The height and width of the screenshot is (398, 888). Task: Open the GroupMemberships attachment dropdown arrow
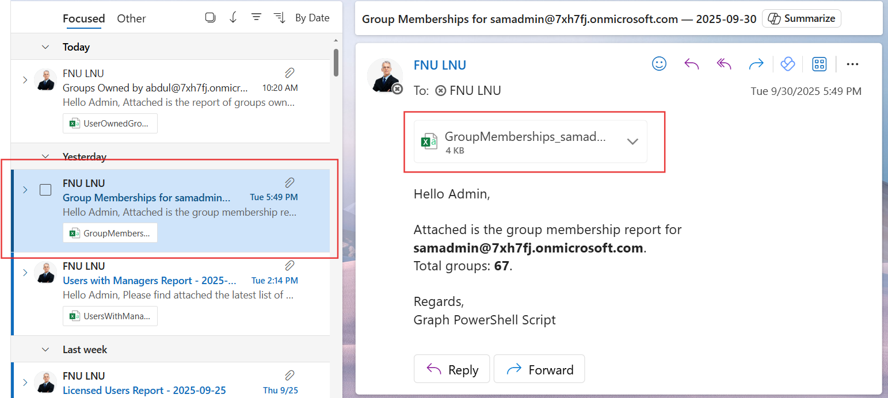[x=632, y=141]
